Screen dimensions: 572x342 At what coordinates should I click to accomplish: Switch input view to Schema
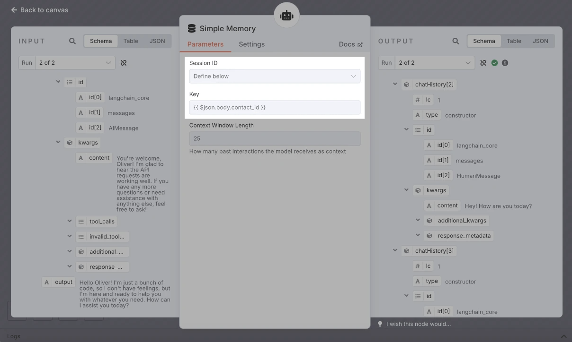pos(101,41)
